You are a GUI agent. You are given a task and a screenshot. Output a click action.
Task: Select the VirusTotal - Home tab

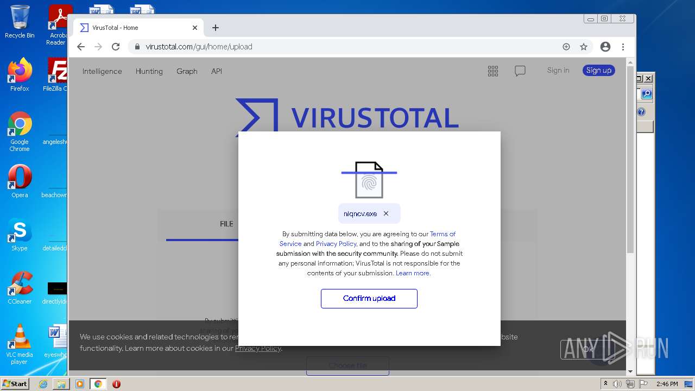(138, 28)
